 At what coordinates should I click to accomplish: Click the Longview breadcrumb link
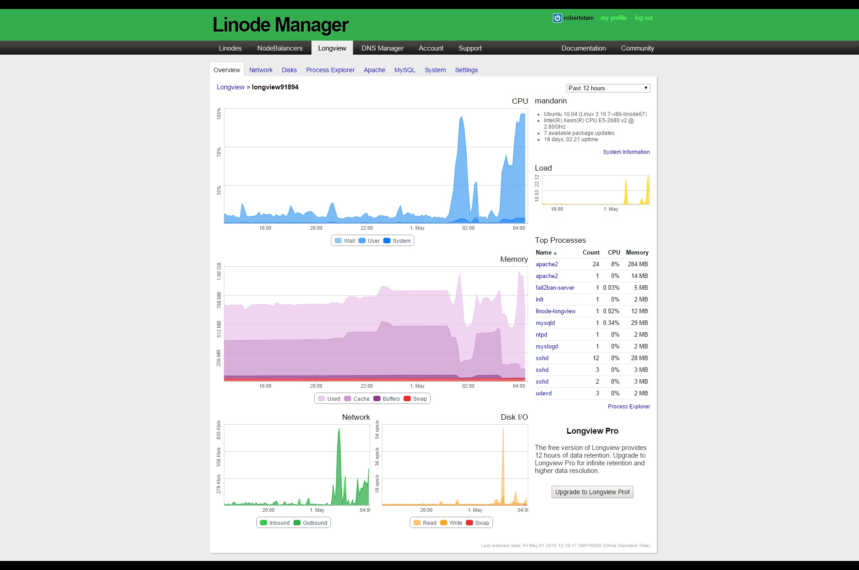click(x=231, y=87)
